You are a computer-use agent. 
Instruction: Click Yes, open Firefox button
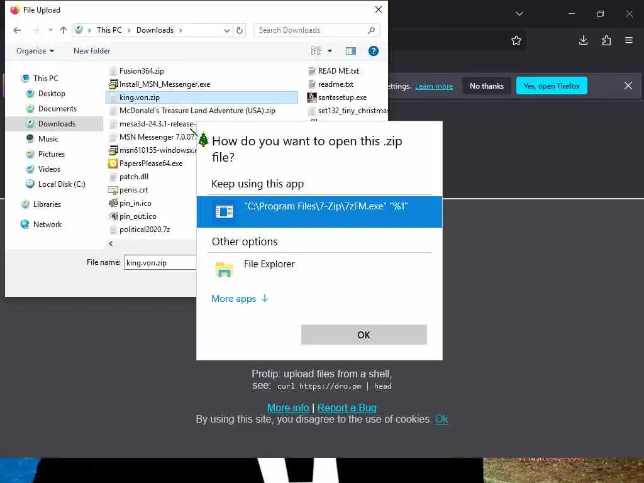[551, 86]
